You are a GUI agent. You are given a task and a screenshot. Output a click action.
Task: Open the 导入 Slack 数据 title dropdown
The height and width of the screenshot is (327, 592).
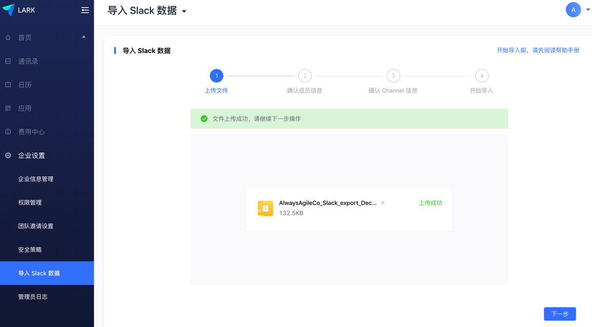coord(184,11)
